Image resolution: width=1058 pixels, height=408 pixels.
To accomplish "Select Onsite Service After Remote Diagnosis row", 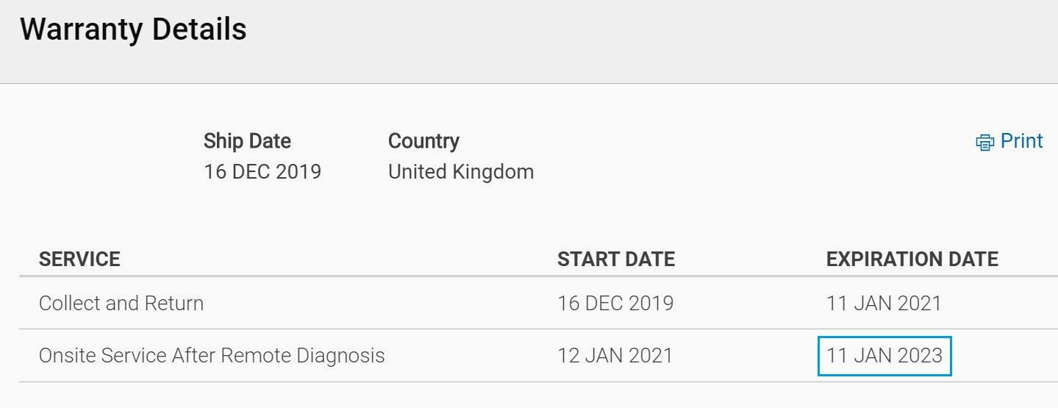I will click(x=538, y=356).
